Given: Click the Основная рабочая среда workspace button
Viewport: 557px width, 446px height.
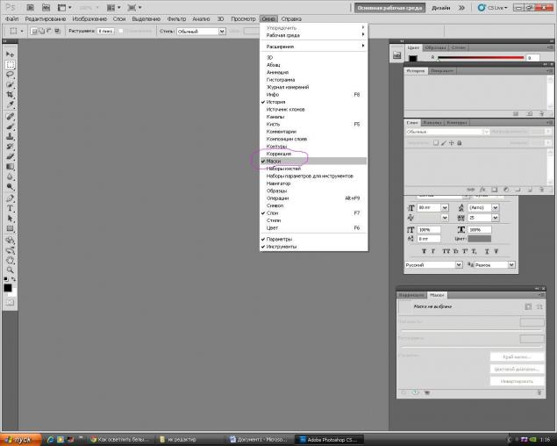Looking at the screenshot, I should [x=389, y=8].
